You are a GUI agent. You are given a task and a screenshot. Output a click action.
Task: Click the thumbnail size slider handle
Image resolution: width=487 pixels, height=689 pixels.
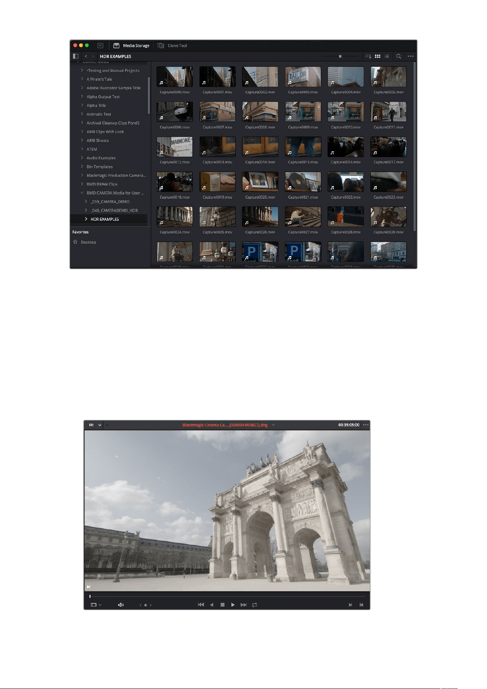(x=340, y=56)
